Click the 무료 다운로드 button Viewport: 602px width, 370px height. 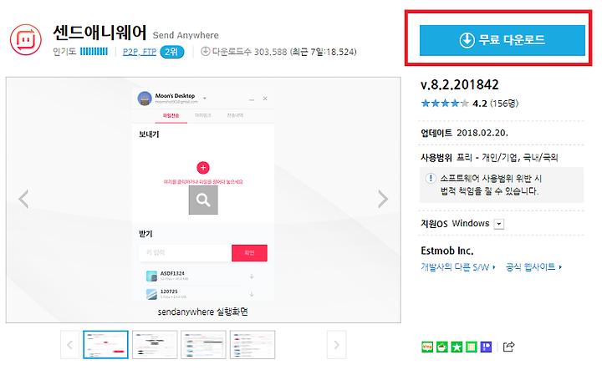pyautogui.click(x=503, y=40)
